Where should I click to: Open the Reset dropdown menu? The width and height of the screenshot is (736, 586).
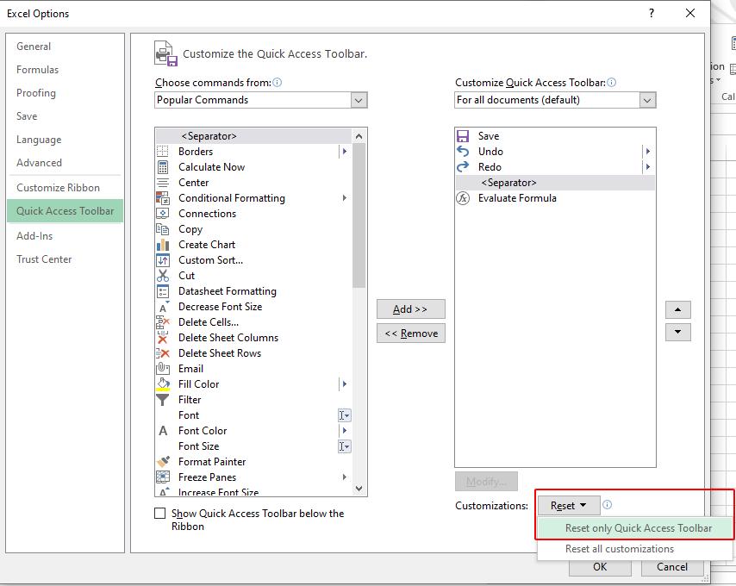[568, 505]
